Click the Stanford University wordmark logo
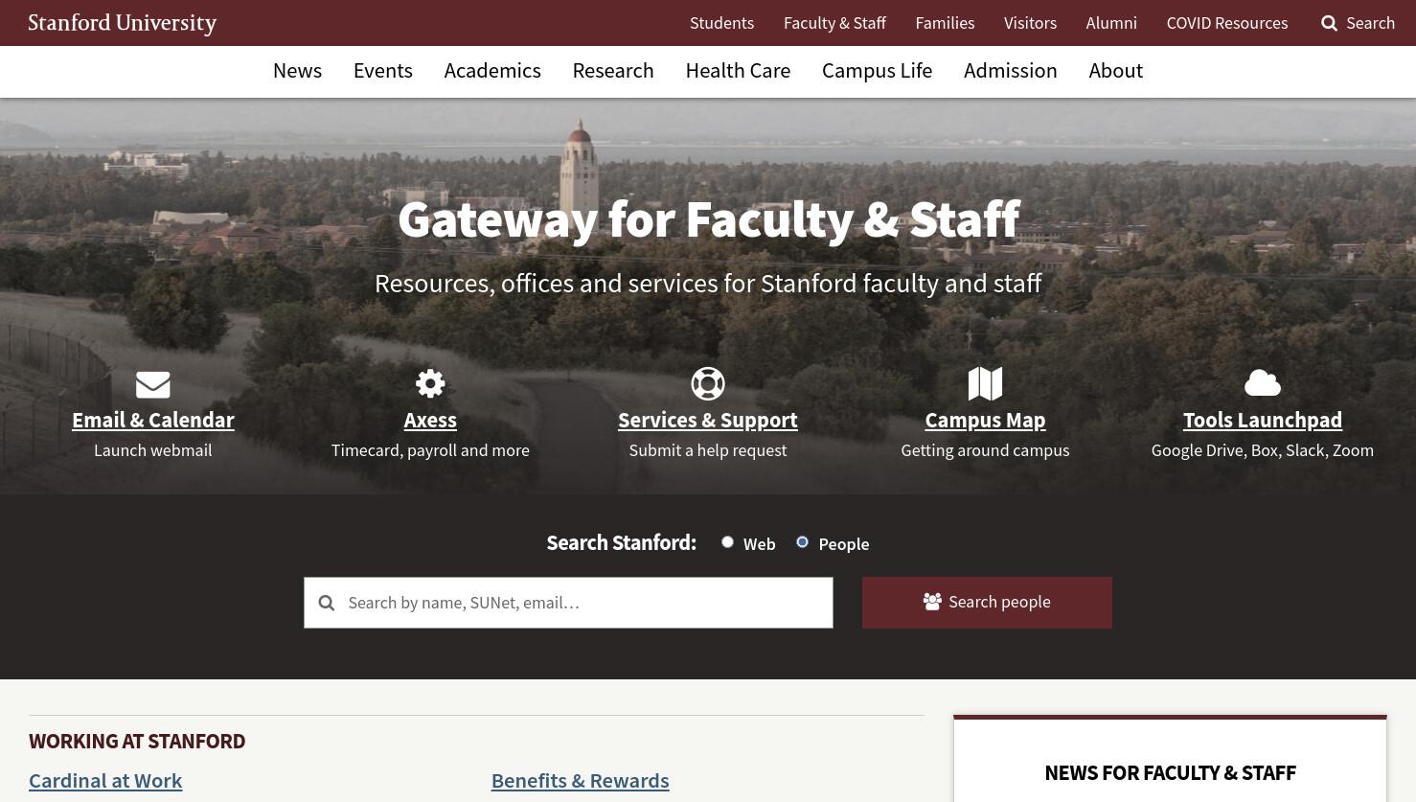Image resolution: width=1416 pixels, height=802 pixels. point(123,23)
